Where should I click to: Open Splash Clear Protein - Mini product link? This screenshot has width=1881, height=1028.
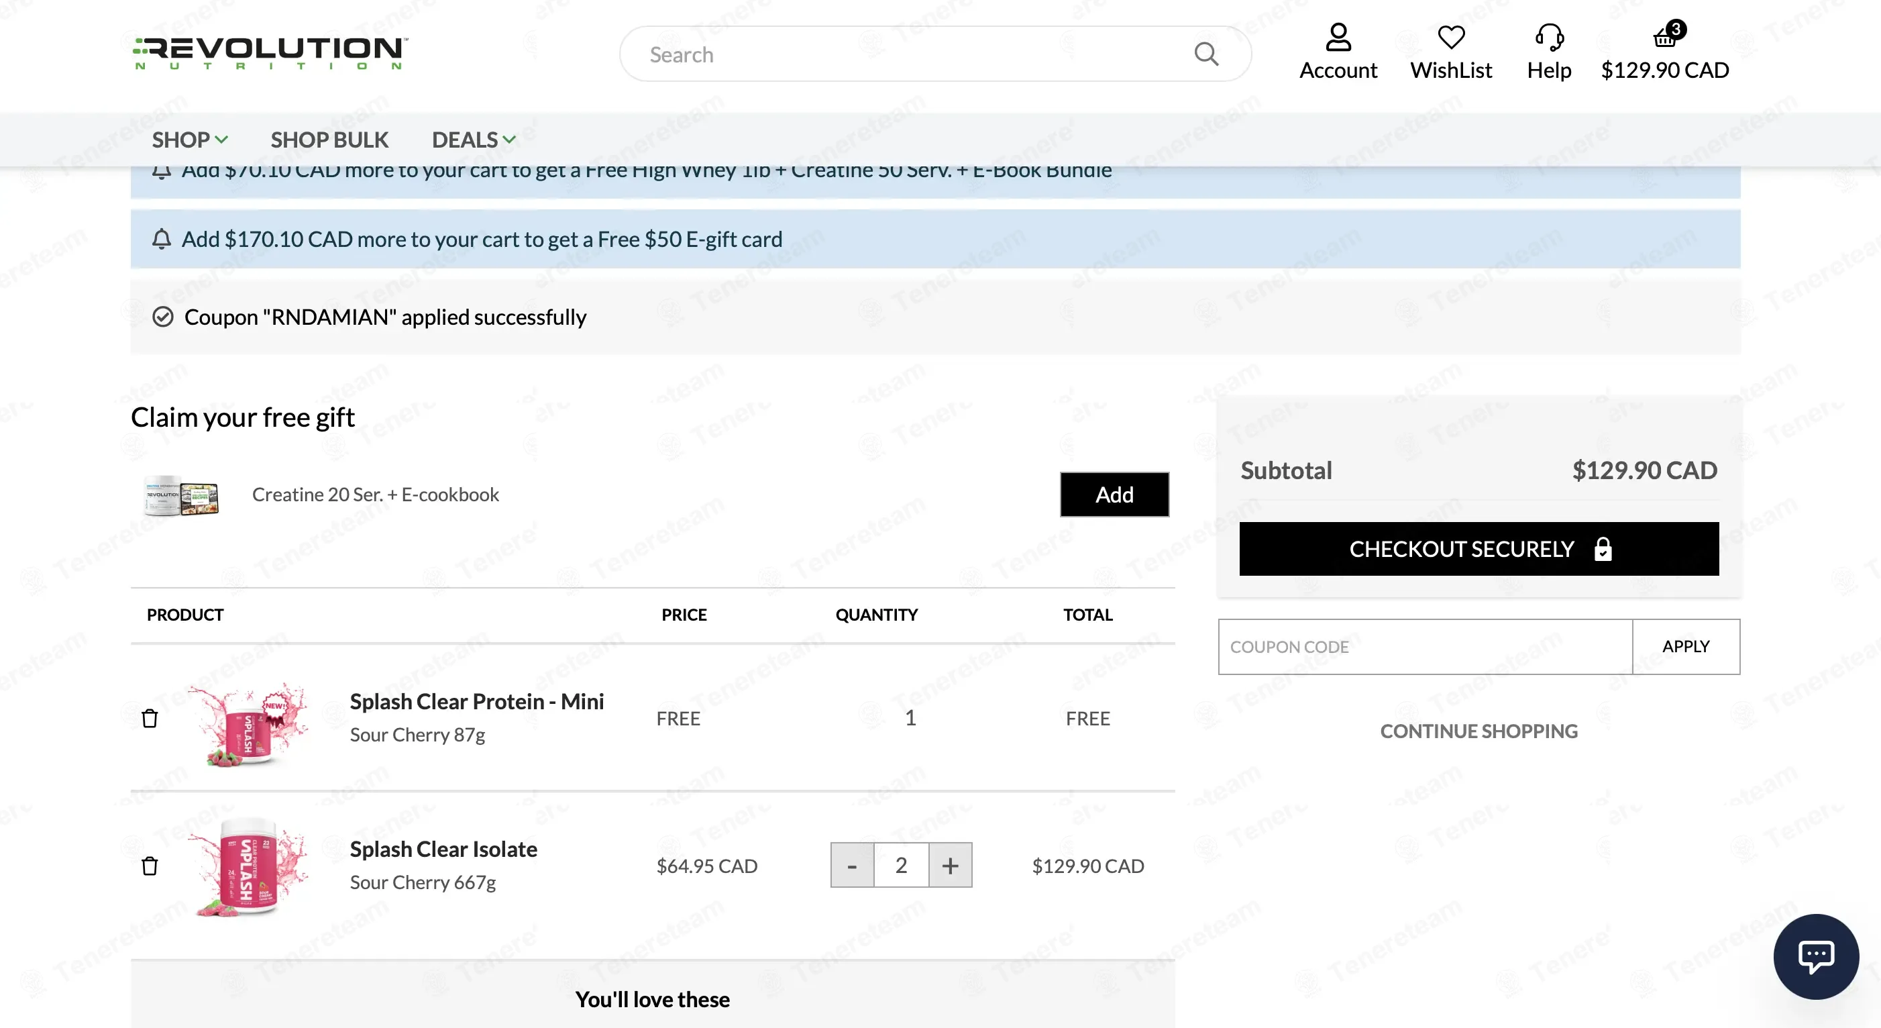click(x=477, y=701)
